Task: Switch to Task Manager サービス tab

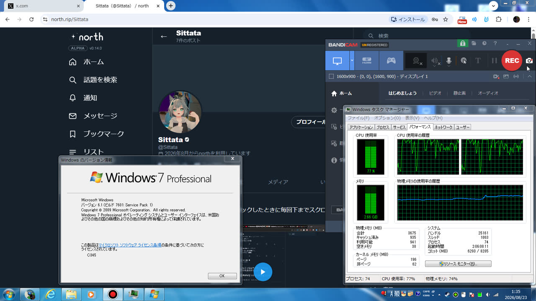Action: (x=399, y=127)
